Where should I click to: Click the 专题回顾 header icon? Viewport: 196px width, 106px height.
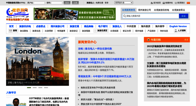(x=148, y=40)
